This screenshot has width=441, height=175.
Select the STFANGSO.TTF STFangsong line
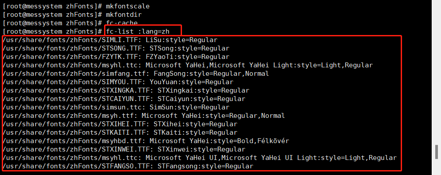point(128,166)
